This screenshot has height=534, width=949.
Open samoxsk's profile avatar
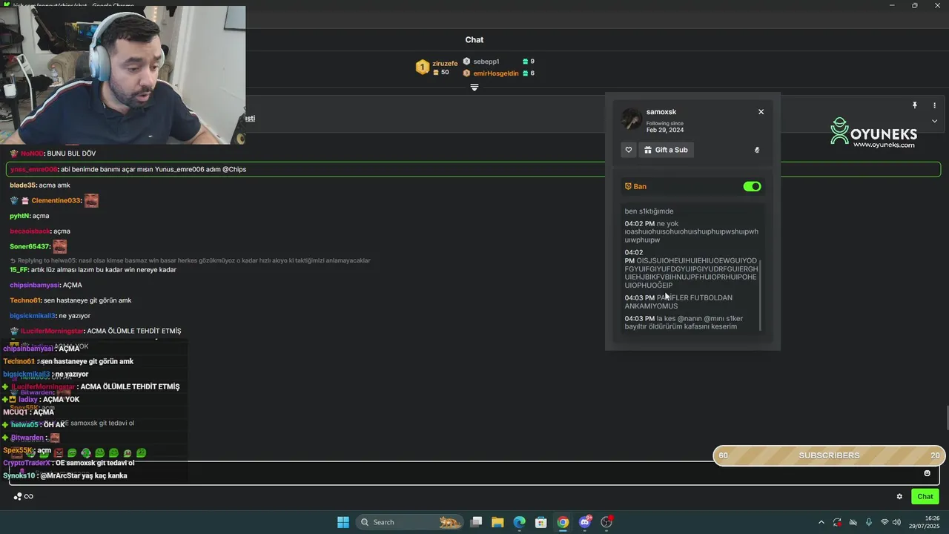(631, 119)
